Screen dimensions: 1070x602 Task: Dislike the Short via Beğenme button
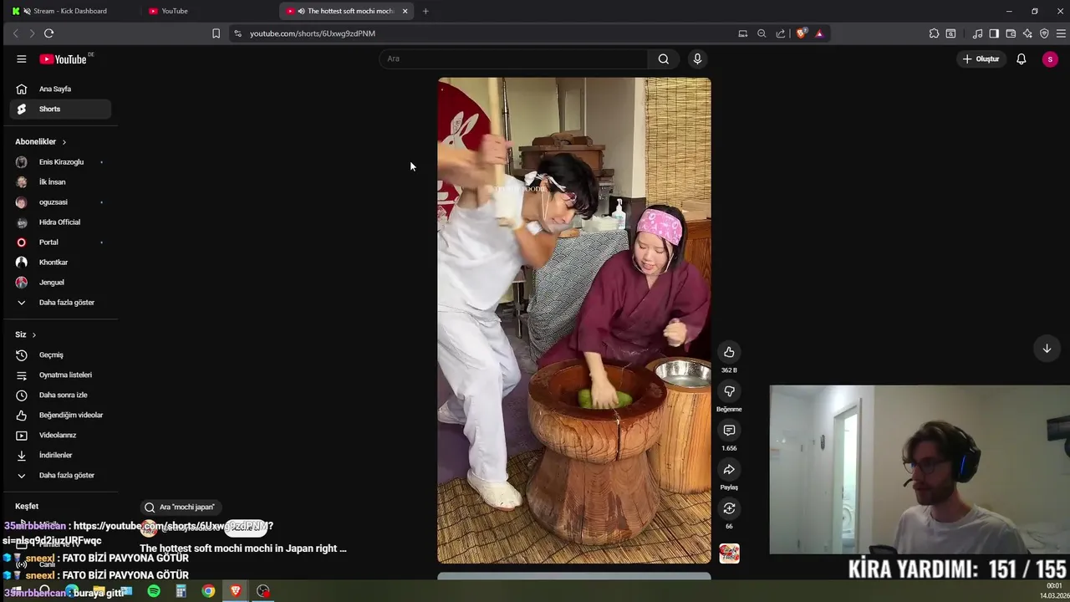coord(729,391)
